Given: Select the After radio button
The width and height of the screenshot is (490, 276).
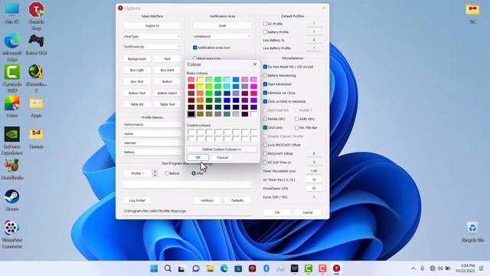Looking at the screenshot, I should pyautogui.click(x=194, y=173).
